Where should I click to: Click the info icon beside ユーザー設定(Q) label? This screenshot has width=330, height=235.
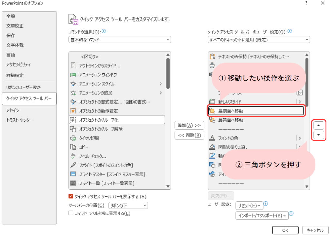pyautogui.click(x=290, y=31)
